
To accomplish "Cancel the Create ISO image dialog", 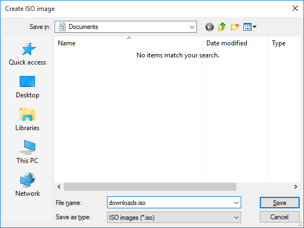I will (279, 217).
